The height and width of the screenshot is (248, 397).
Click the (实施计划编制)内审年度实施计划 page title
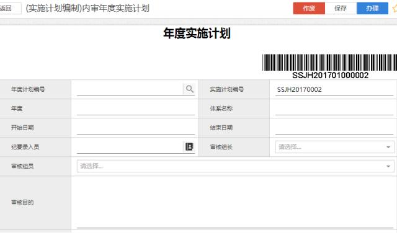(x=87, y=9)
